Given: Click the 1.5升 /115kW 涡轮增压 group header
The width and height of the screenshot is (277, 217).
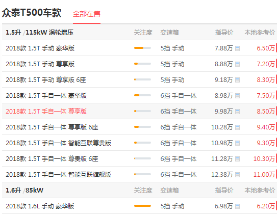Looking at the screenshot, I should coord(39,33).
